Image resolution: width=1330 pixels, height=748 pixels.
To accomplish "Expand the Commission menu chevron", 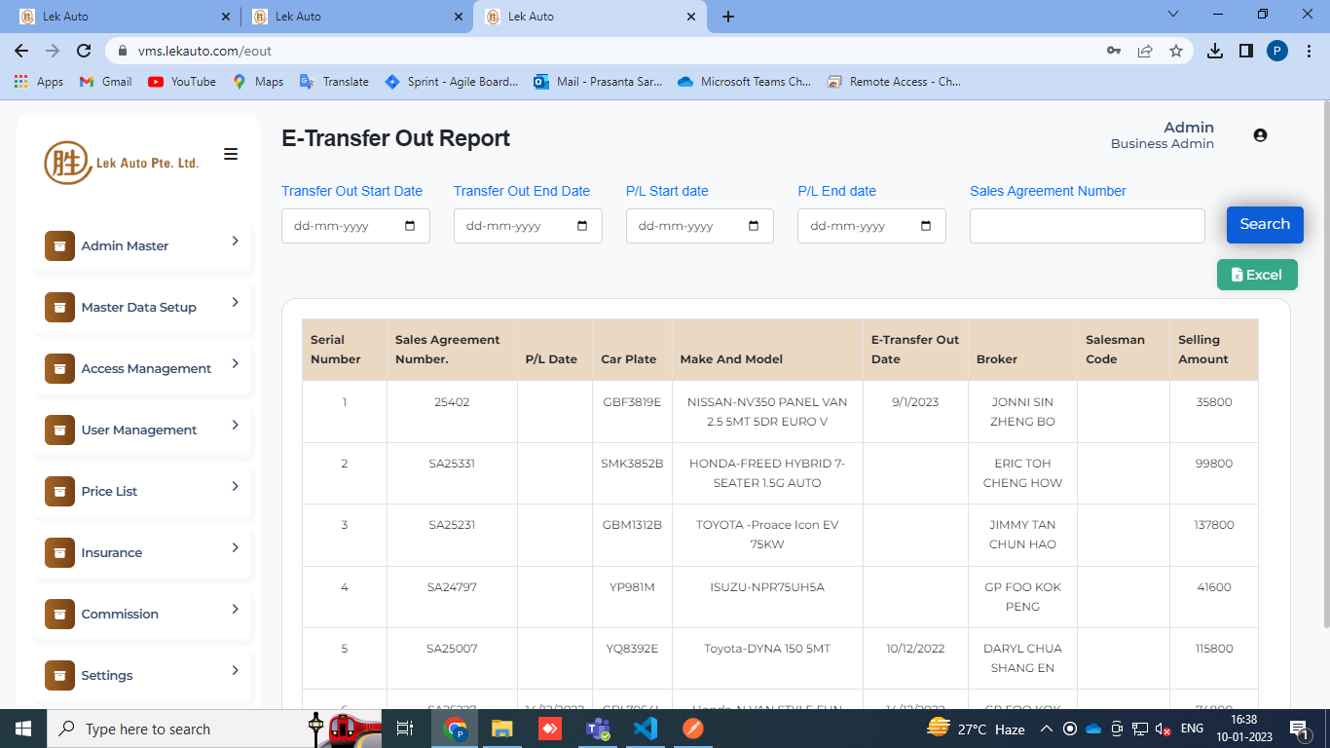I will click(235, 609).
